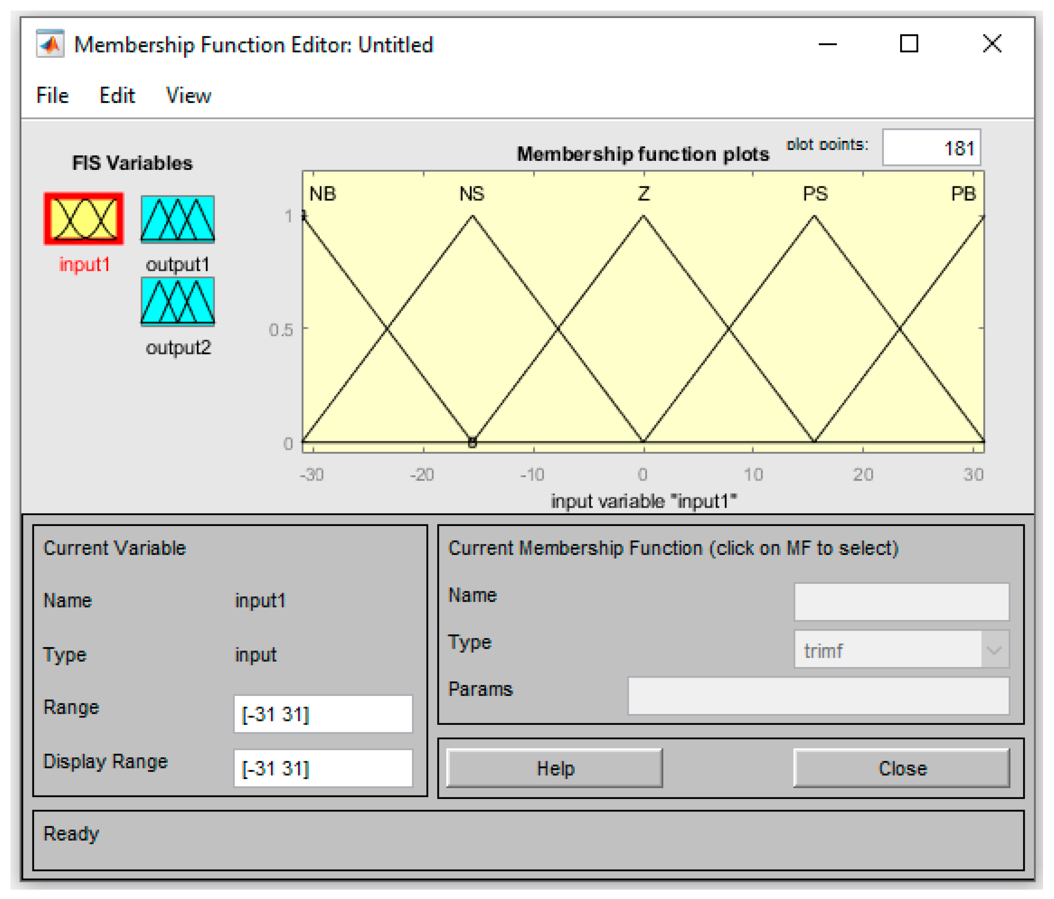Image resolution: width=1054 pixels, height=899 pixels.
Task: Open the File menu
Action: 52,95
